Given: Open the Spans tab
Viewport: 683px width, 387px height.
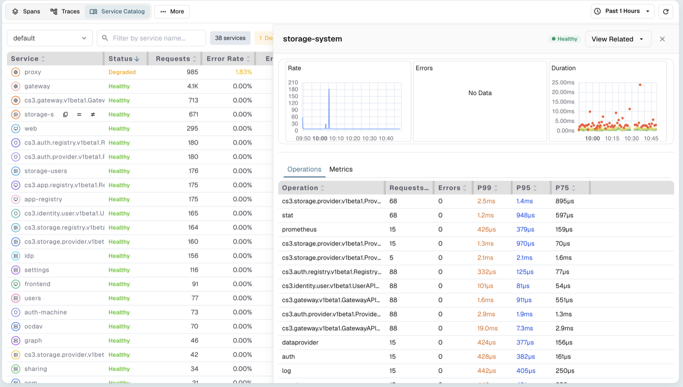Looking at the screenshot, I should (x=26, y=12).
